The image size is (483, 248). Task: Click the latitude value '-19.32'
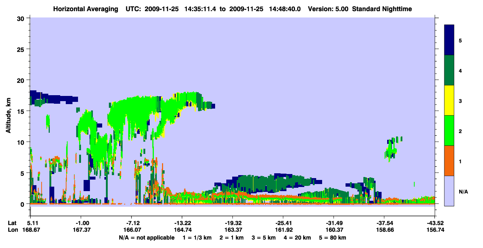pyautogui.click(x=233, y=223)
